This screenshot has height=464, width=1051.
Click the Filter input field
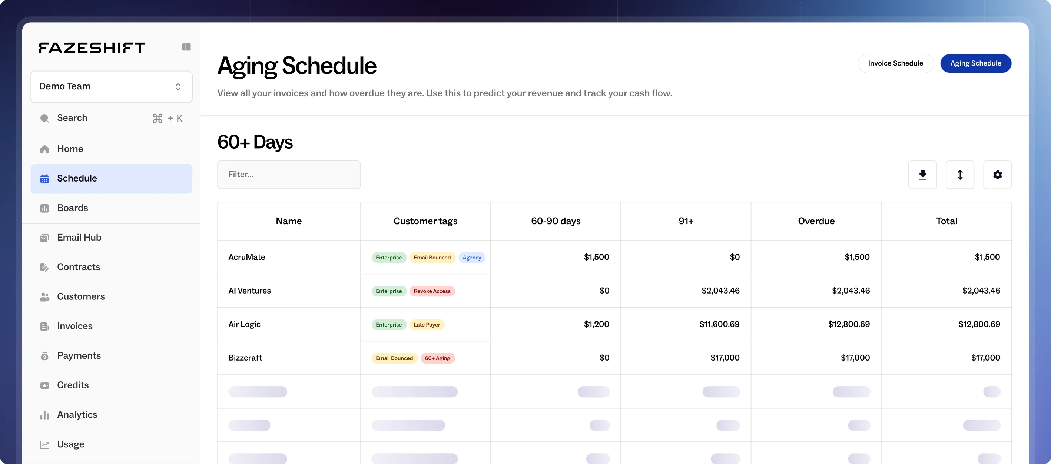pyautogui.click(x=288, y=175)
